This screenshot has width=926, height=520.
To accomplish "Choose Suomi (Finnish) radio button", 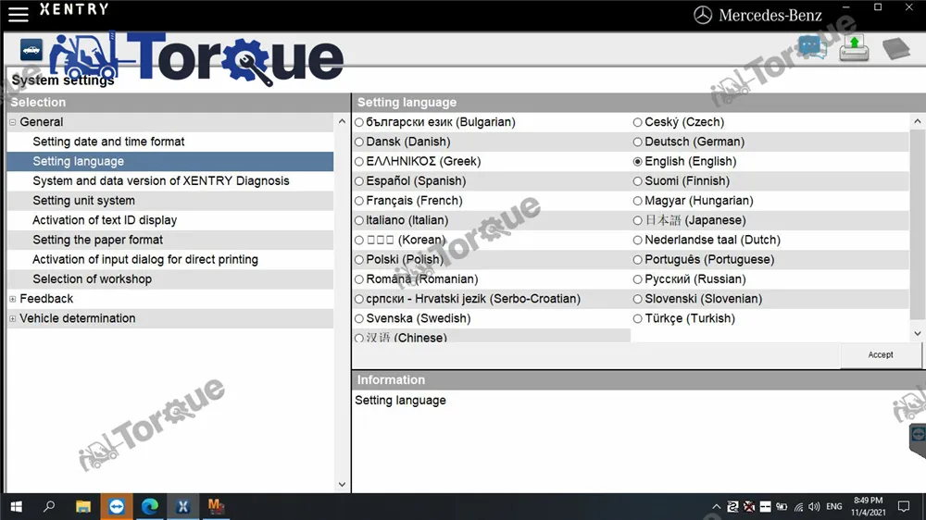I will point(637,181).
